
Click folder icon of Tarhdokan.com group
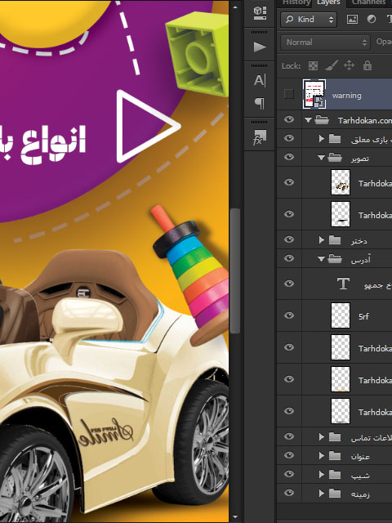pos(322,120)
